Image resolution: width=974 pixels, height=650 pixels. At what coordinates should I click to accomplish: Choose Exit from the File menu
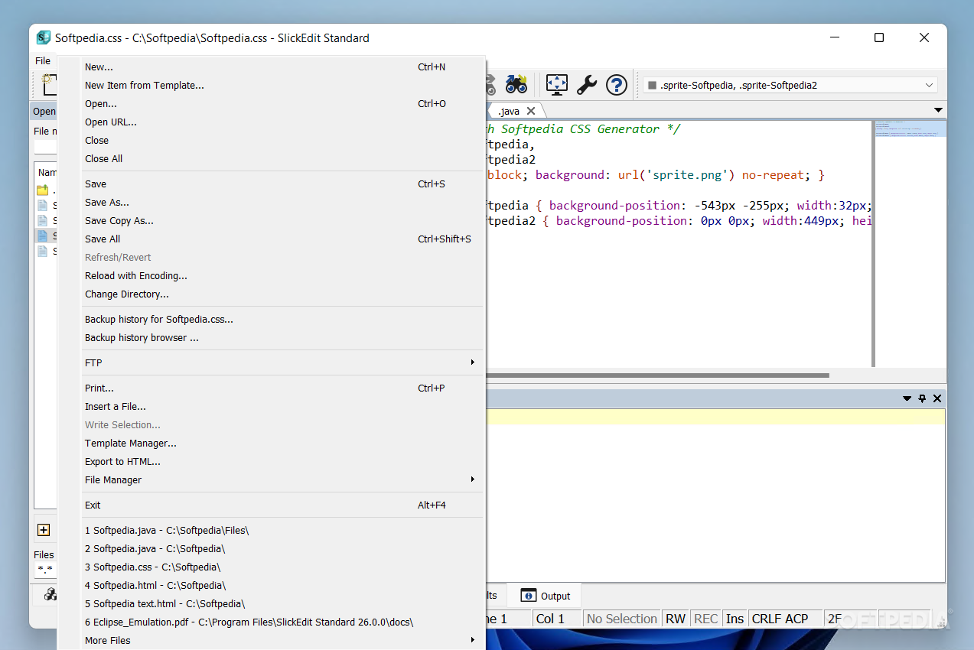click(x=282, y=505)
